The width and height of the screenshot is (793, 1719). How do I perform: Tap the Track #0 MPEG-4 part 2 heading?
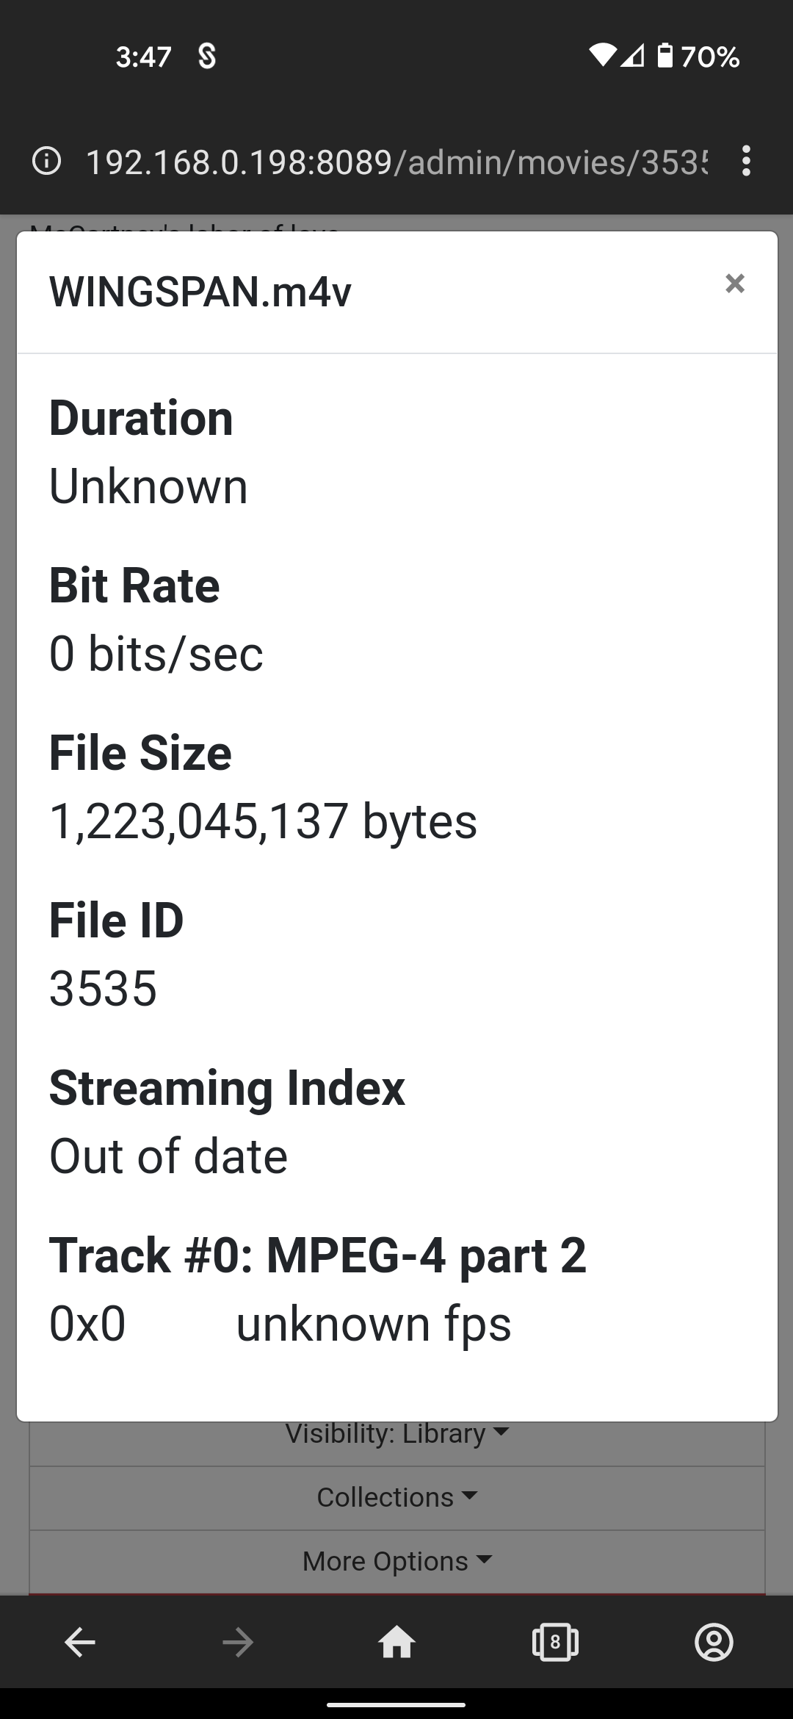[x=317, y=1255]
